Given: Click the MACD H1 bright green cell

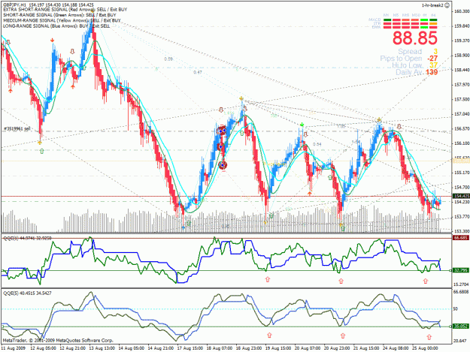Looking at the screenshot, I should tap(424, 20).
